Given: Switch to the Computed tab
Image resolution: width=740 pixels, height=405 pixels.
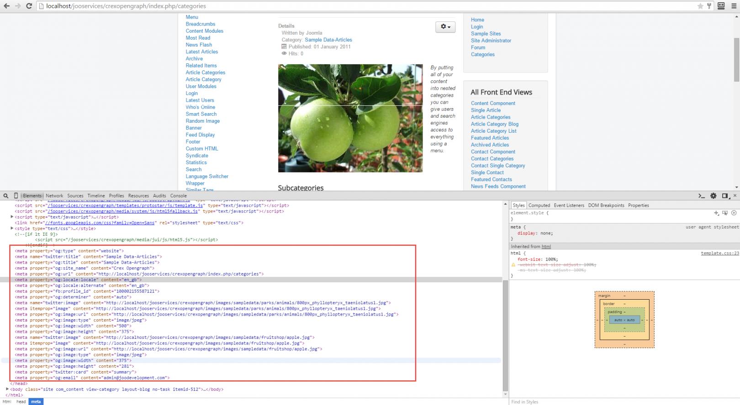Looking at the screenshot, I should (x=539, y=205).
